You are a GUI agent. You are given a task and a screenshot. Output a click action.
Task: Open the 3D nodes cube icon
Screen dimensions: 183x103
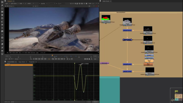[x=2, y=31]
